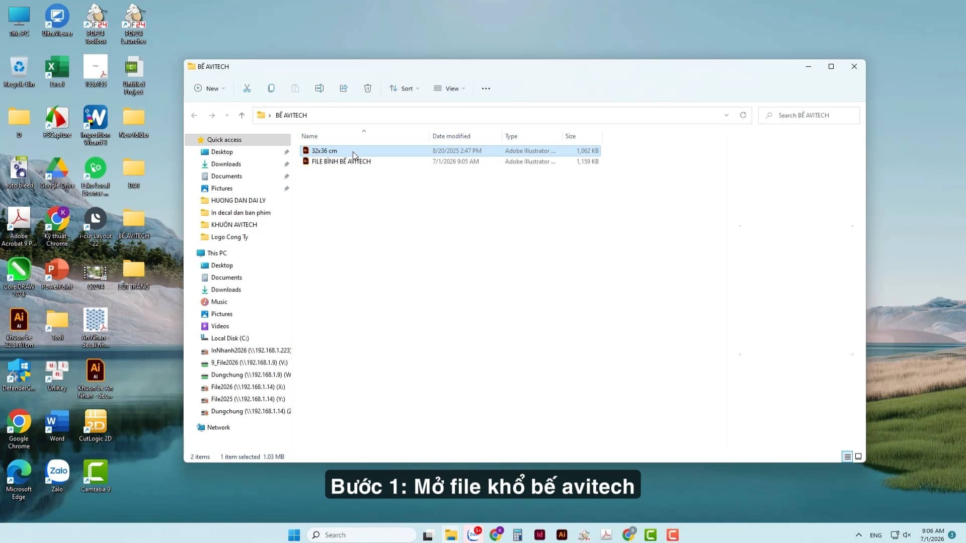Image resolution: width=966 pixels, height=543 pixels.
Task: Click the Date modified column header
Action: (465, 136)
